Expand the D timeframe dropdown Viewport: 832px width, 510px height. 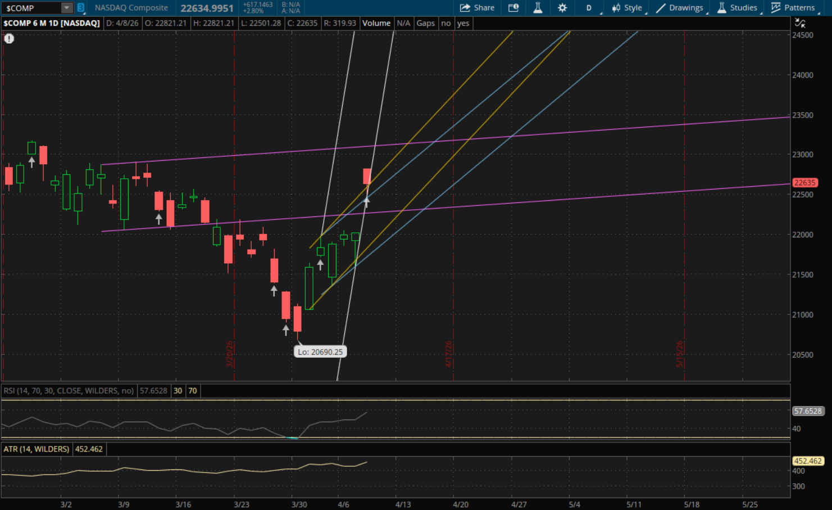point(589,8)
